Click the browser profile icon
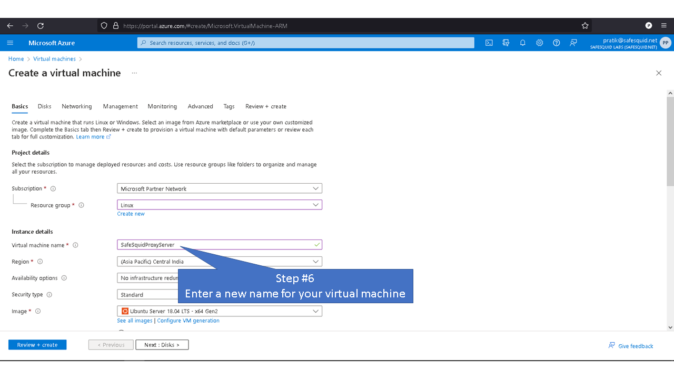The image size is (674, 379). [x=649, y=25]
